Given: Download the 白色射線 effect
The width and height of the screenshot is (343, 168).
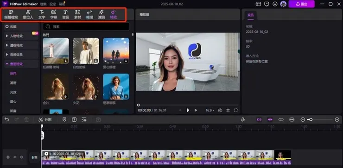Looking at the screenshot, I should [x=96, y=61].
